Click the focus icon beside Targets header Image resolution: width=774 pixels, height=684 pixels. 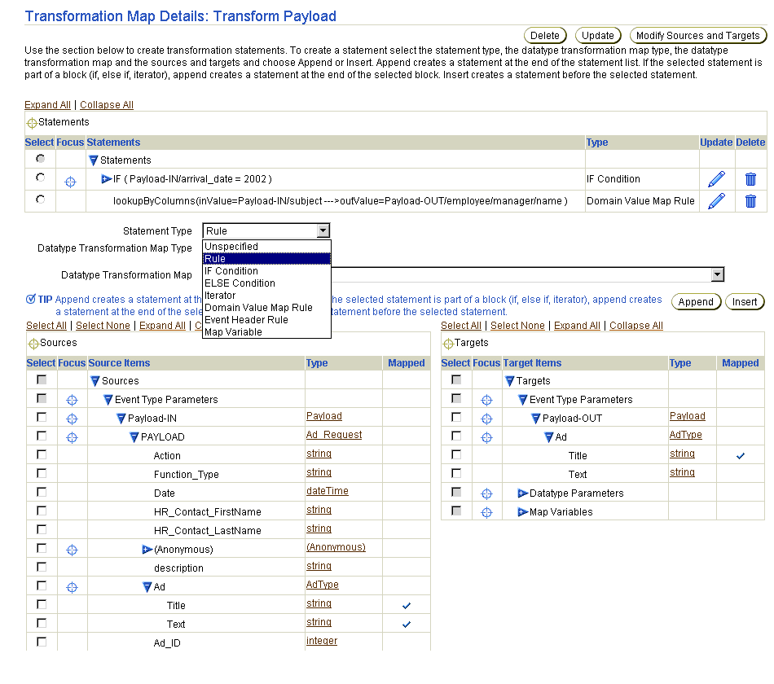(x=448, y=344)
